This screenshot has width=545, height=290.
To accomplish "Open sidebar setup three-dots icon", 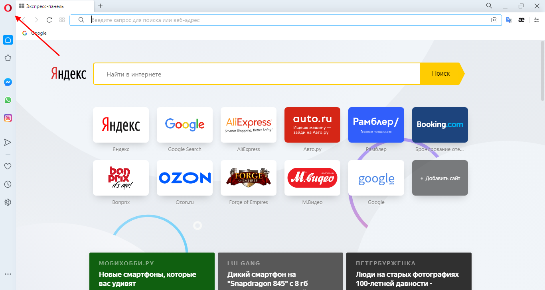I will pyautogui.click(x=8, y=274).
